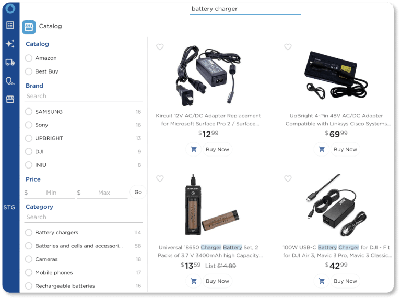The image size is (401, 300).
Task: Filter by Battery chargers category
Action: pos(29,232)
